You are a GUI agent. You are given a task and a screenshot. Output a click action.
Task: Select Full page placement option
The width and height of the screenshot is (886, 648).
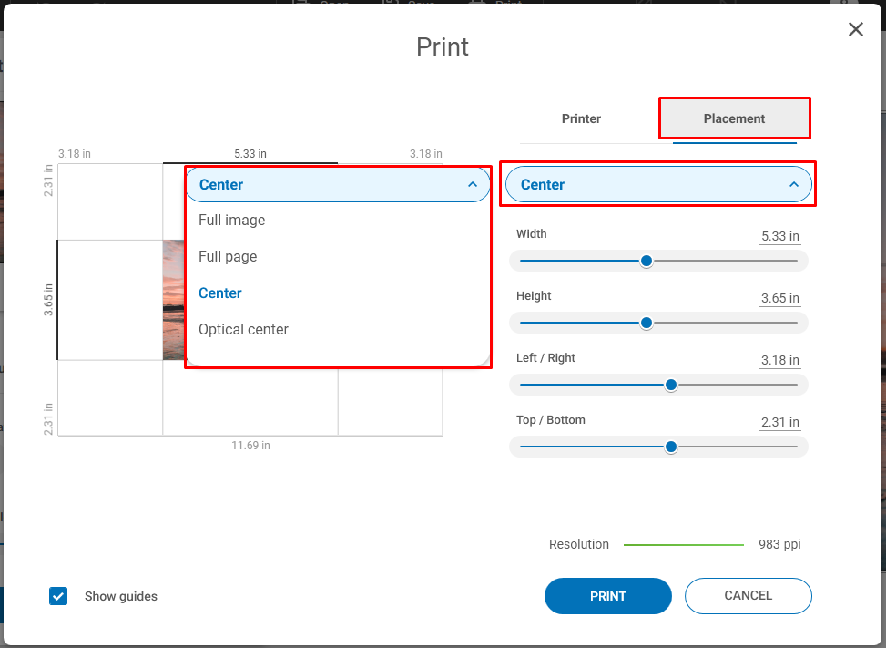(227, 256)
